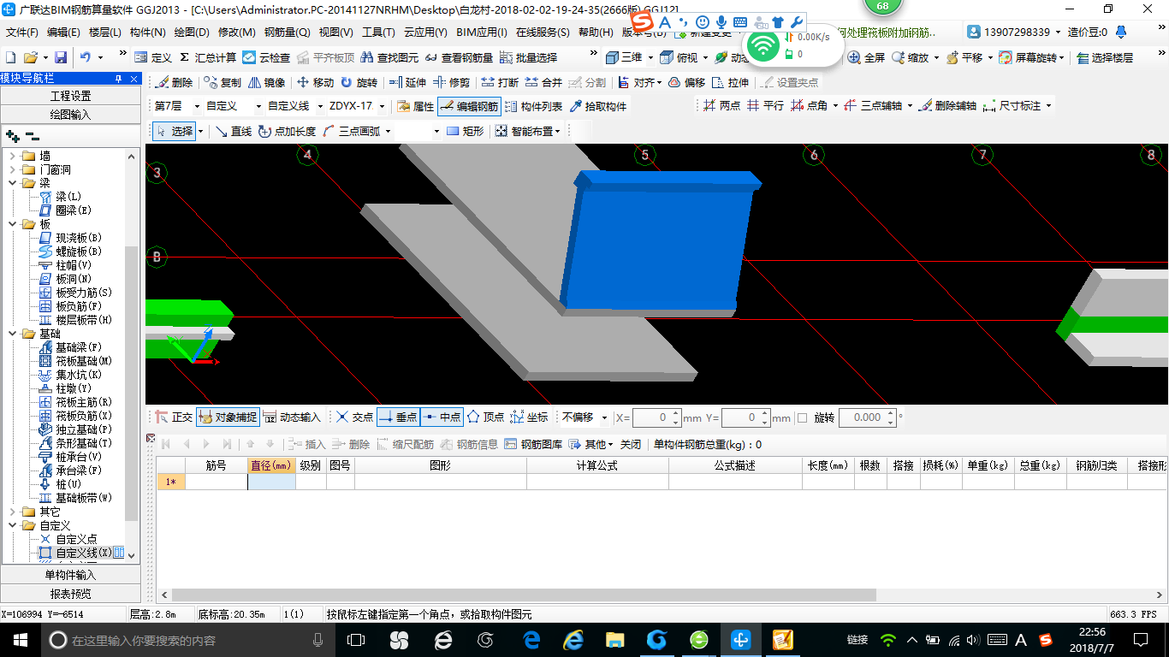This screenshot has height=657, width=1169.
Task: Toggle 正交 orthogonal mode
Action: point(174,417)
